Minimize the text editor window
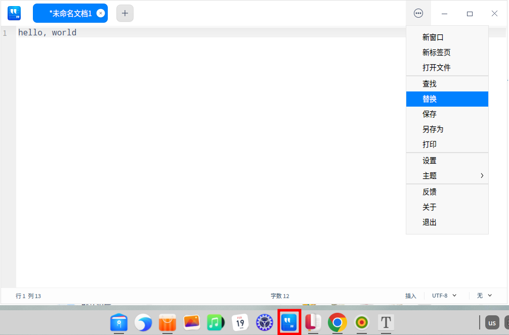This screenshot has height=335, width=509. click(444, 14)
